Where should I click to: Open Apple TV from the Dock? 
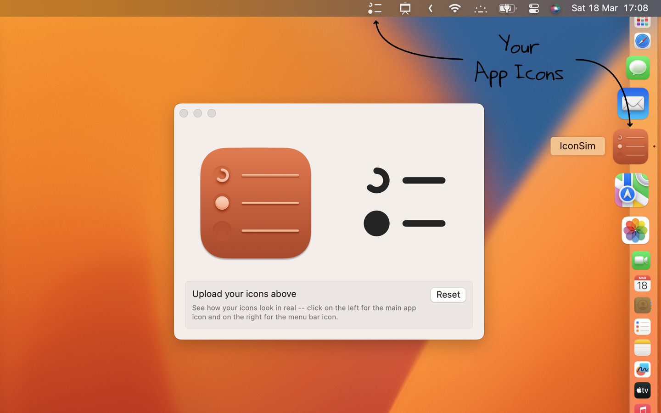click(x=642, y=391)
